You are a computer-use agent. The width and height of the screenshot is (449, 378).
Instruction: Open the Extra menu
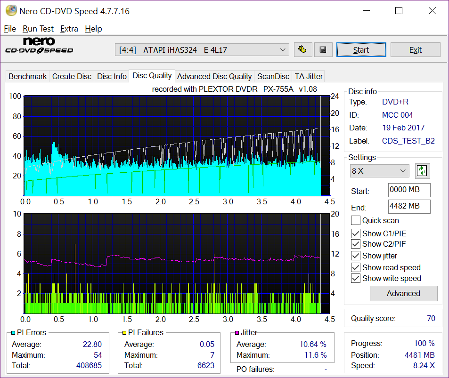click(x=69, y=29)
